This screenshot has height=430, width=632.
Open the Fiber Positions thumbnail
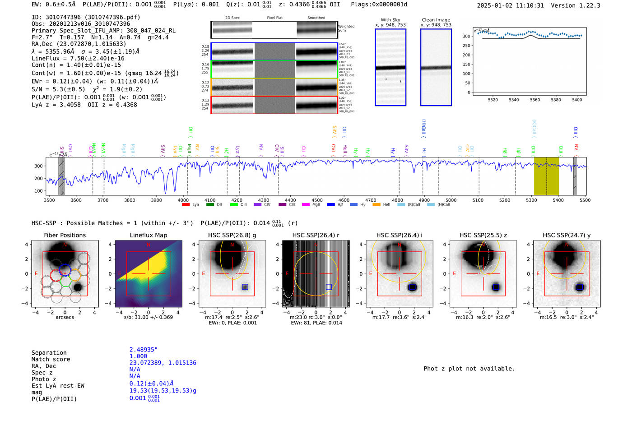point(65,274)
